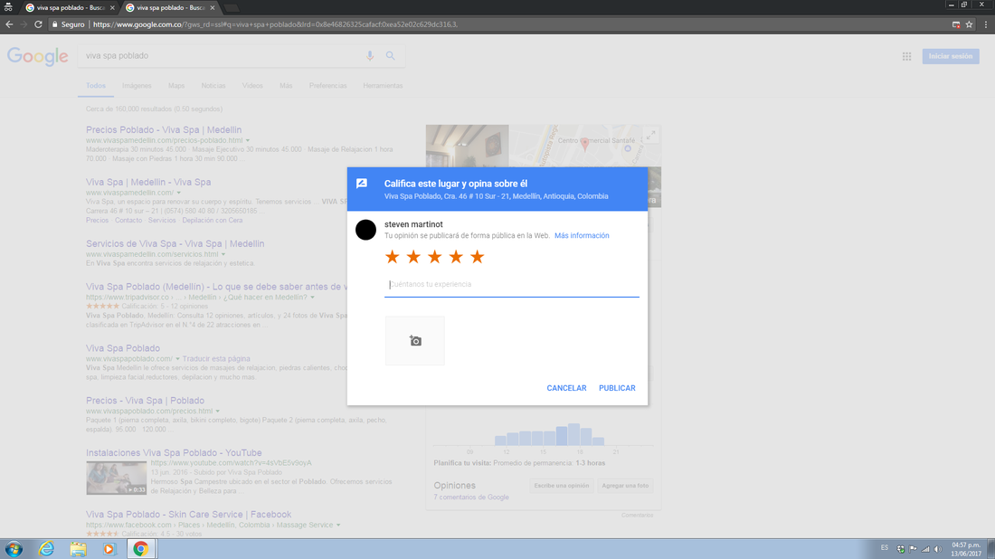995x559 pixels.
Task: Open 'Viva Spa Poblado - Skin Care Service | Facebook'
Action: pyautogui.click(x=188, y=515)
